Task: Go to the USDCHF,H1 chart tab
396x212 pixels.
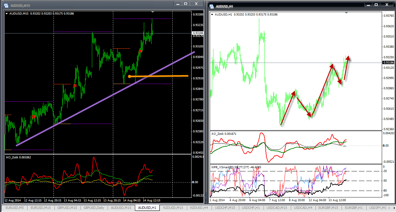Action: pyautogui.click(x=251, y=208)
